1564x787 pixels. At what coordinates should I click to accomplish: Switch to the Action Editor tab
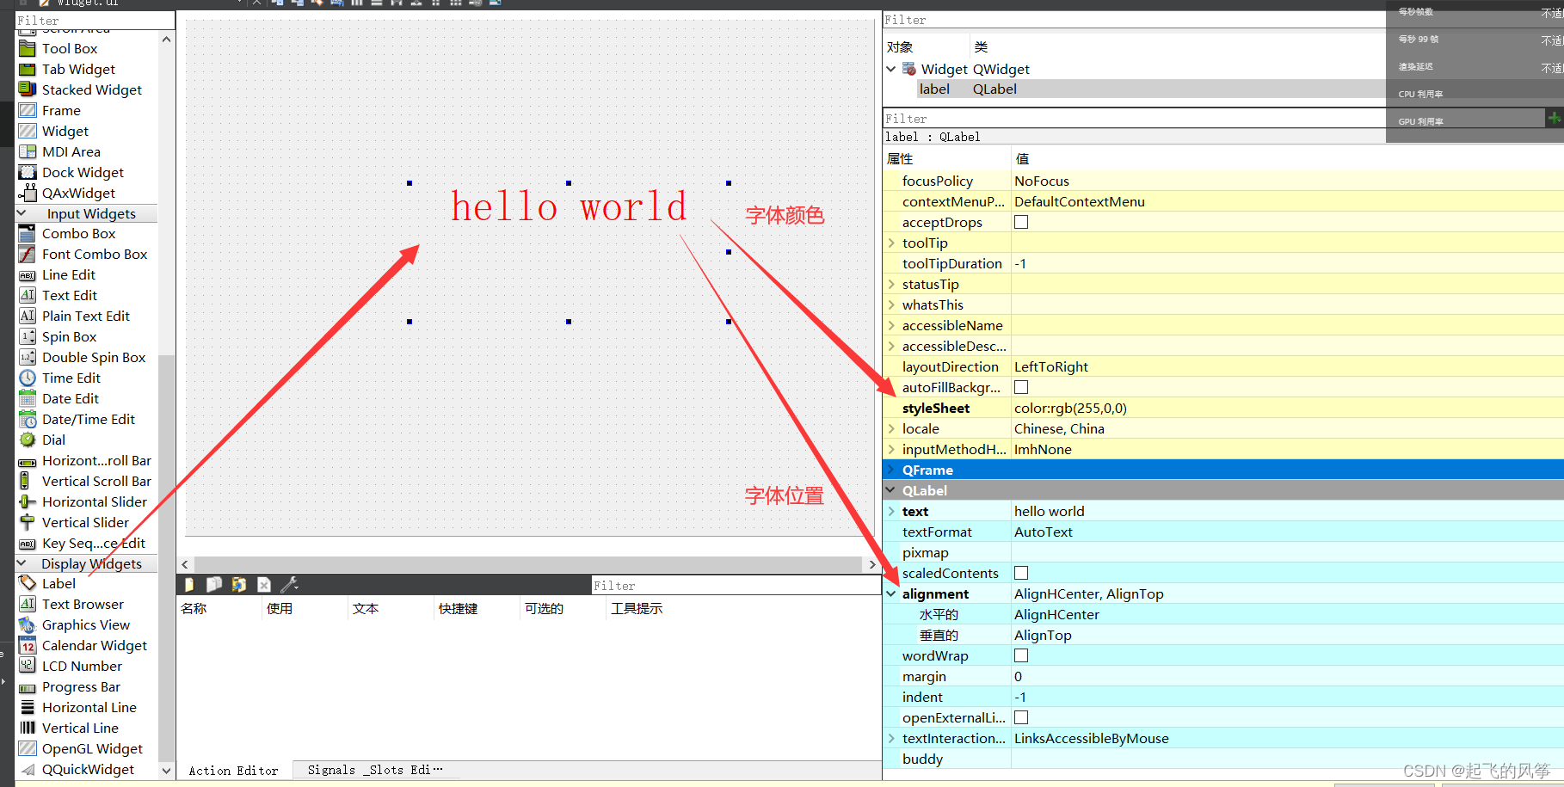point(233,769)
